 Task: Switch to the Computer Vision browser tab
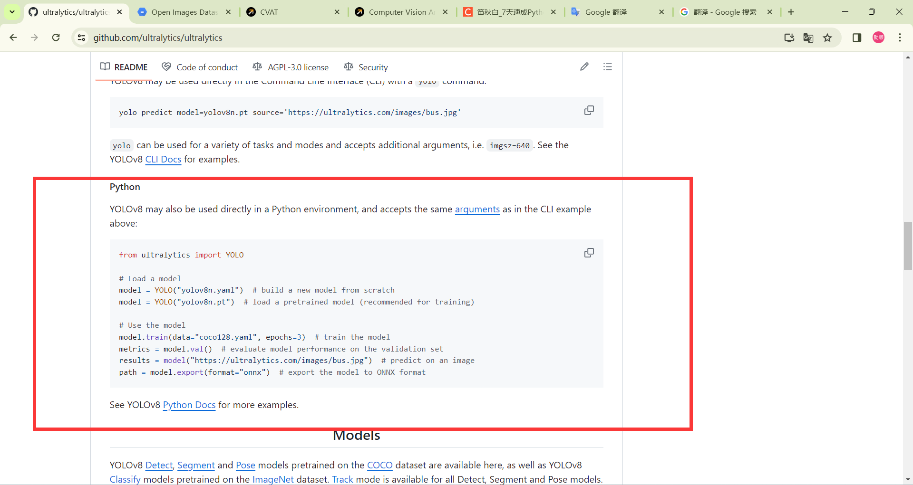401,12
